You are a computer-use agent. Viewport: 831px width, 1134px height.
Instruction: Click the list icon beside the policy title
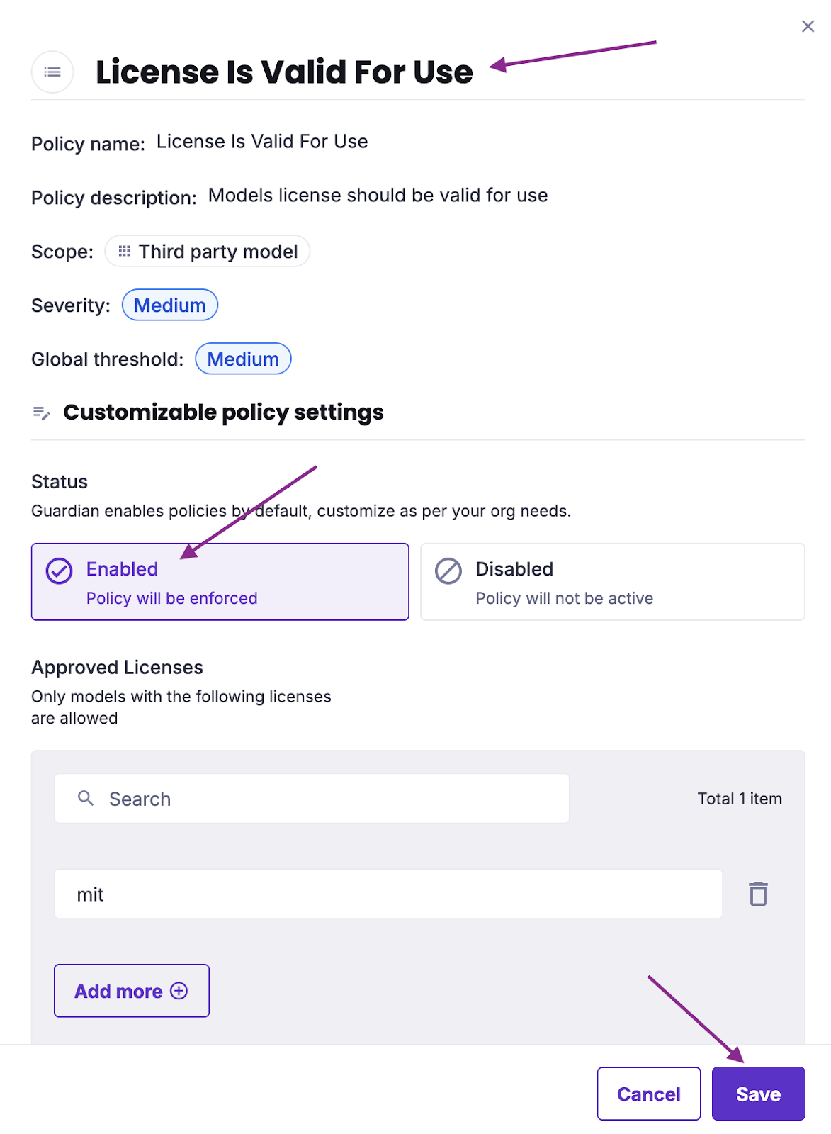point(52,72)
